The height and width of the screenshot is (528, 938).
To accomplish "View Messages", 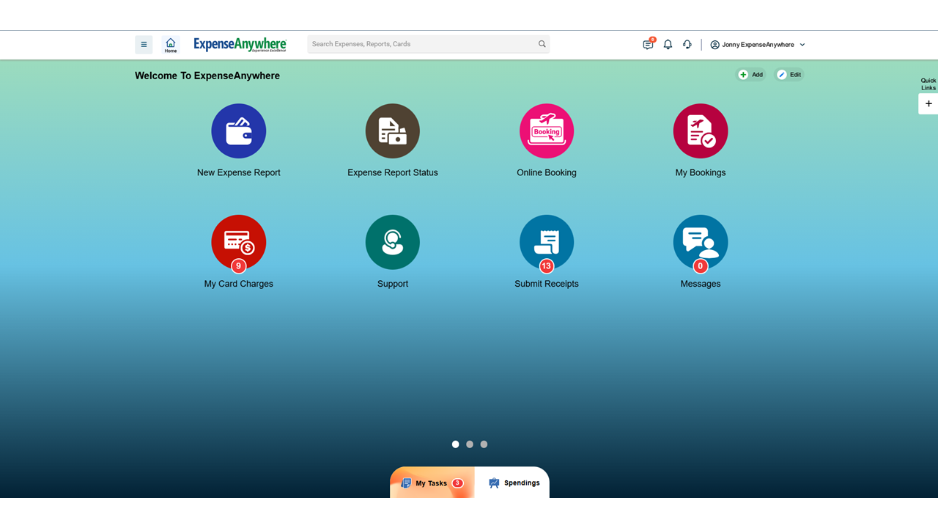I will click(x=701, y=242).
